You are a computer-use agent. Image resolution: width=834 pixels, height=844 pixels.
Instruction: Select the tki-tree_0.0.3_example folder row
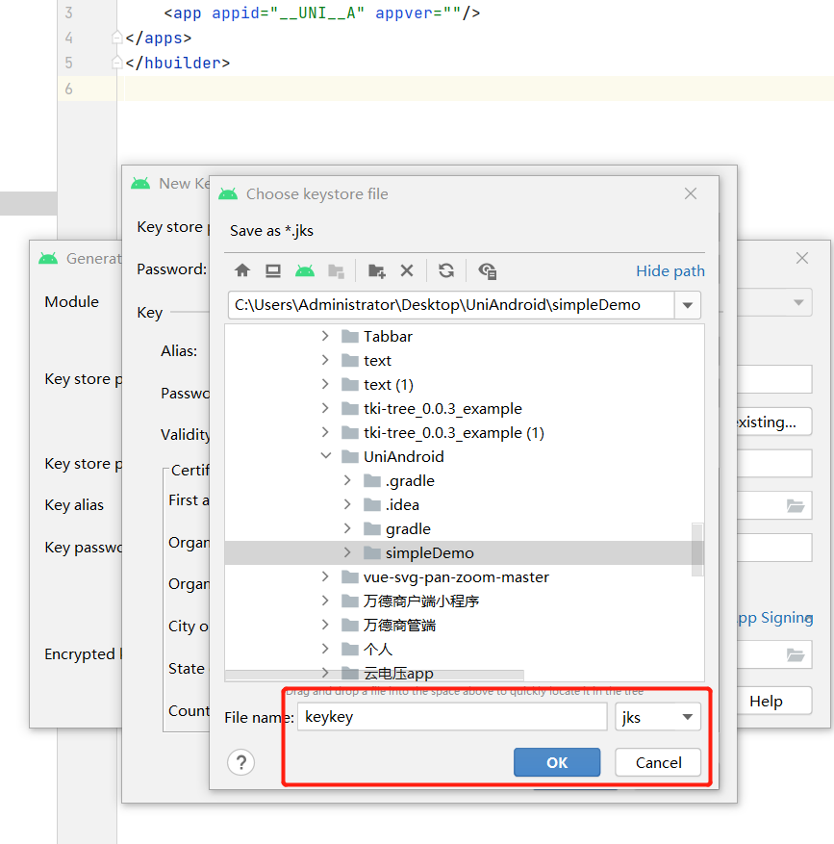[x=464, y=408]
